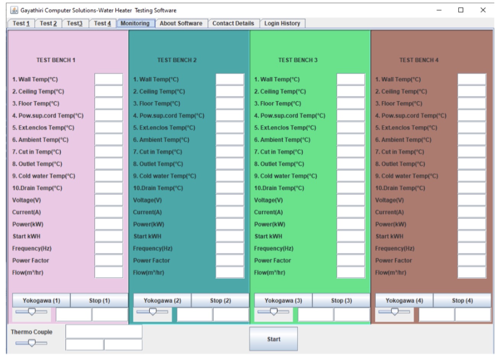The width and height of the screenshot is (497, 357).
Task: Click the slider under Yokogawa (4)
Action: coord(394,312)
